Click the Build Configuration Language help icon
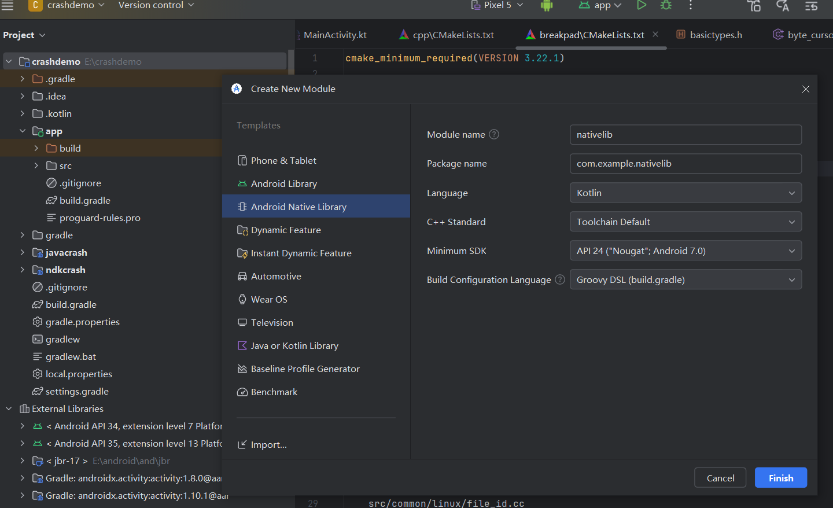Image resolution: width=833 pixels, height=508 pixels. click(x=560, y=279)
